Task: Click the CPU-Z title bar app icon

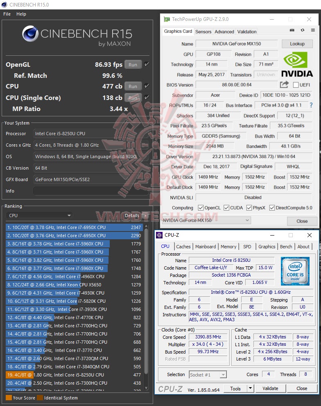Action: (x=159, y=235)
